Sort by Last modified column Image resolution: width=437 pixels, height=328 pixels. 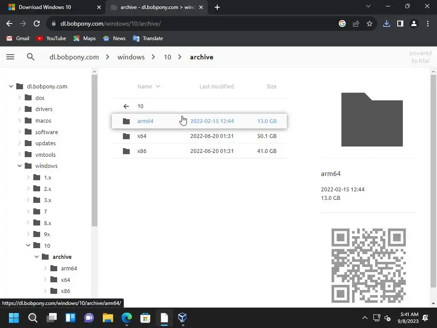tap(216, 86)
